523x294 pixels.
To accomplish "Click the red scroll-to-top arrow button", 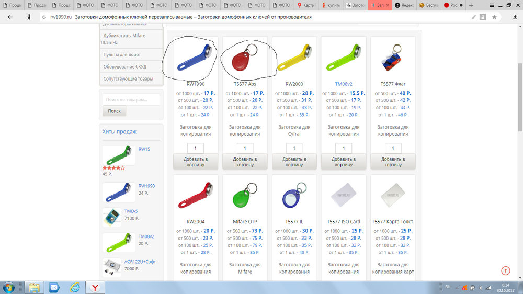I will (x=505, y=270).
